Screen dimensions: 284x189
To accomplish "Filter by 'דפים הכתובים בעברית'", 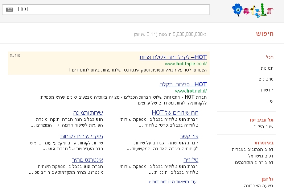I will point(252,149).
